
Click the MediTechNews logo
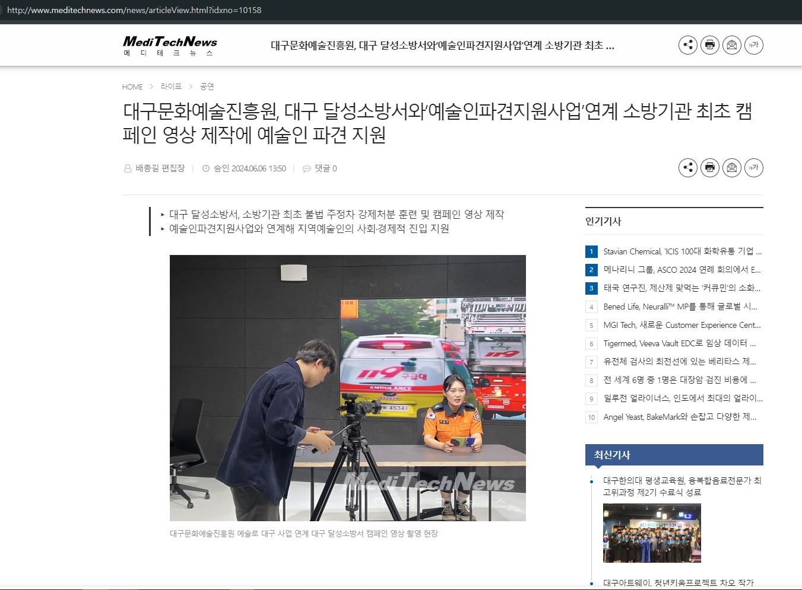click(x=170, y=45)
